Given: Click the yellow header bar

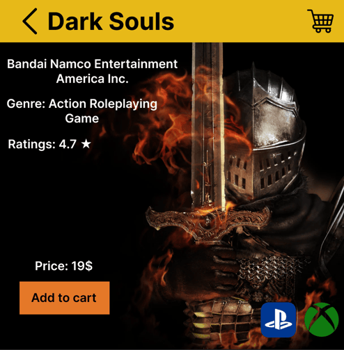Looking at the screenshot, I should pyautogui.click(x=172, y=21).
